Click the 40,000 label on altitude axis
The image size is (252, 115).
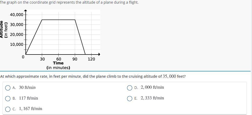(17, 15)
